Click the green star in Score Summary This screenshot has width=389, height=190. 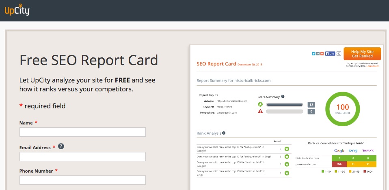[x=260, y=105]
